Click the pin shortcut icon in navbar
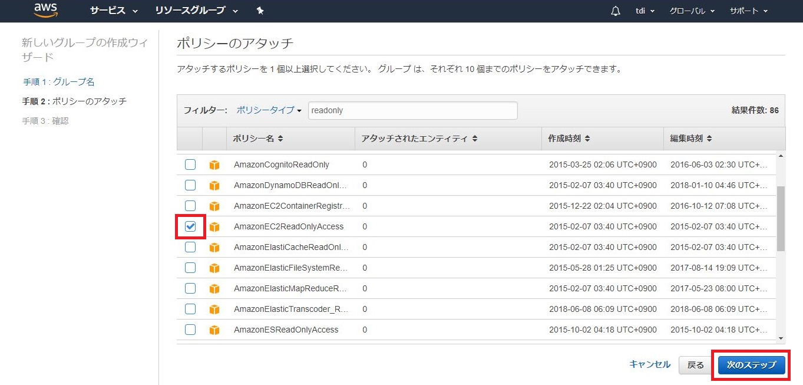This screenshot has height=385, width=803. [x=260, y=11]
